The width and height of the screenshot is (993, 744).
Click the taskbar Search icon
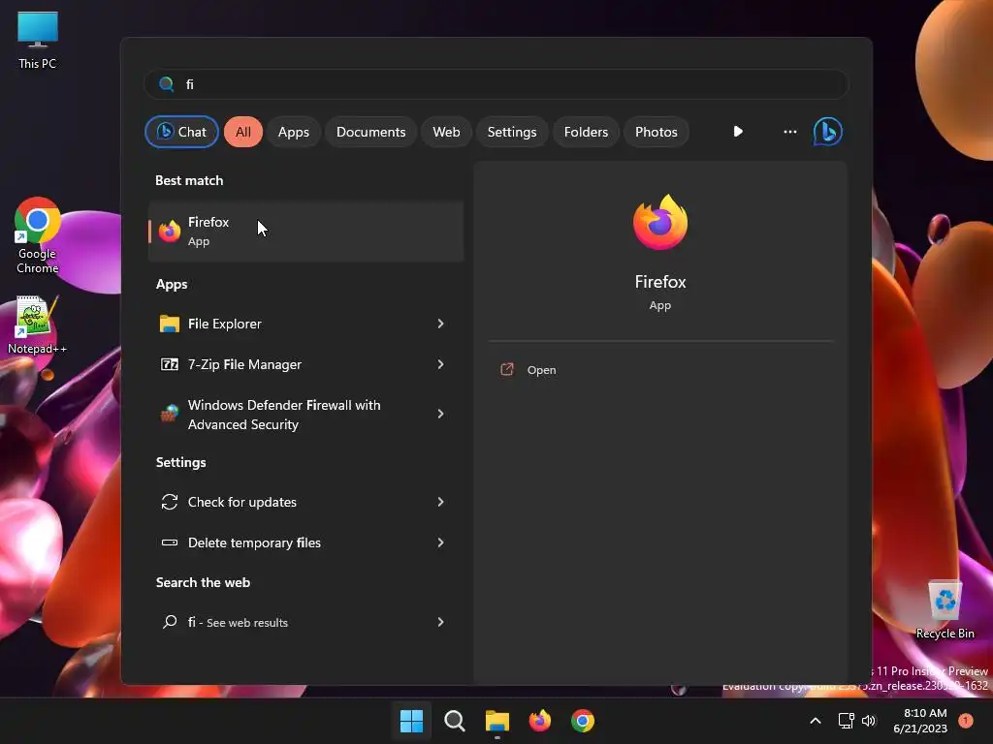tap(455, 721)
